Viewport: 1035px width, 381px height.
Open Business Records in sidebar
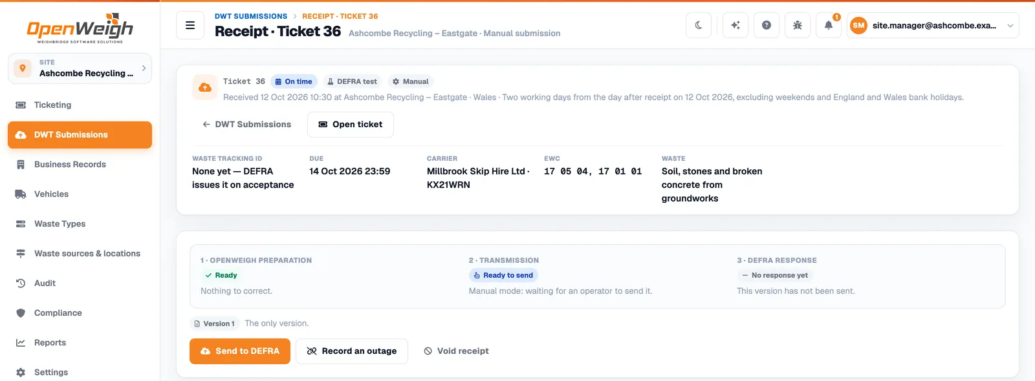(x=80, y=165)
